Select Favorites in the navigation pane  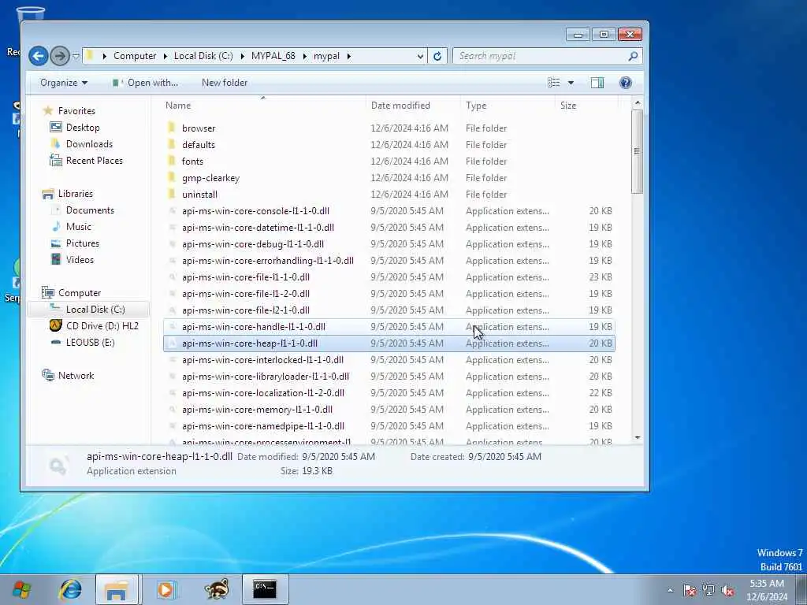point(76,110)
